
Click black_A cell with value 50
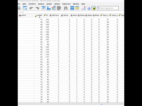coord(104,27)
